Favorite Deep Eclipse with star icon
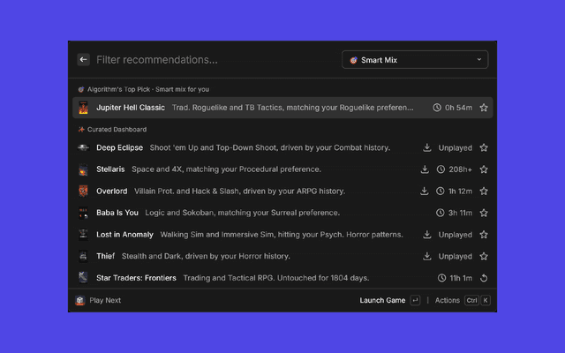 [x=484, y=147]
